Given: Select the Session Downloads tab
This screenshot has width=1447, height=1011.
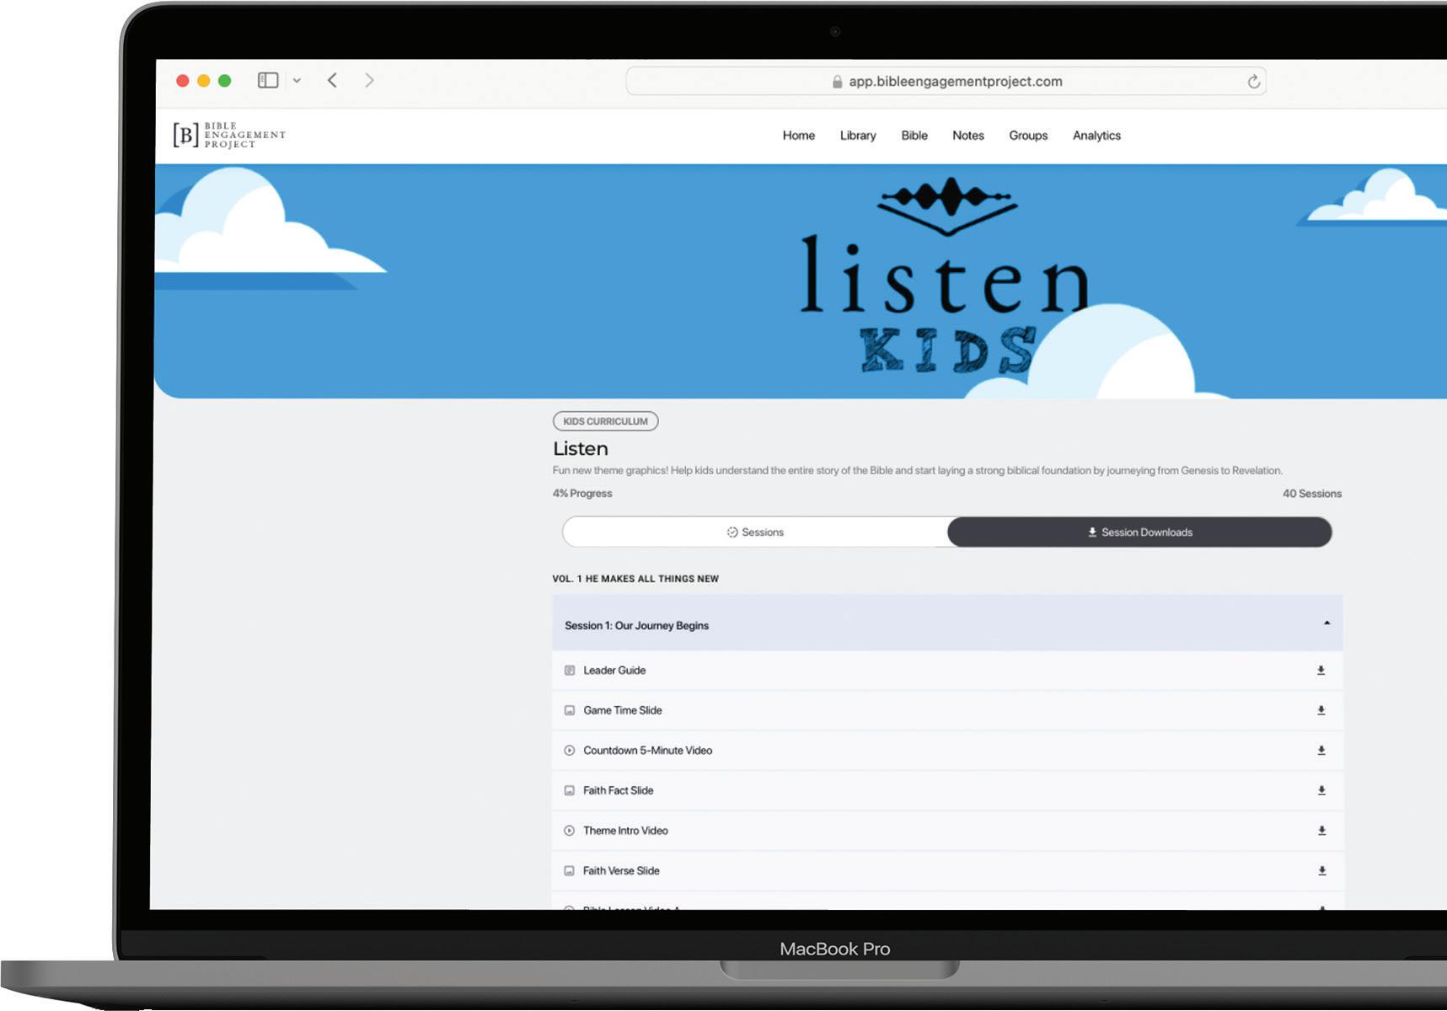Looking at the screenshot, I should (1139, 532).
